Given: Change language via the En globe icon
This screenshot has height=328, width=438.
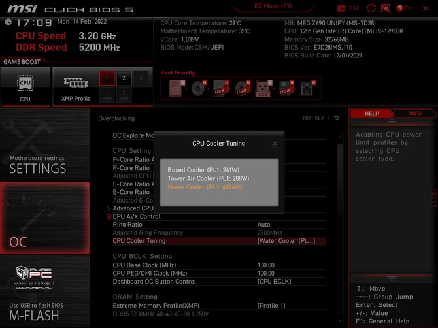Looking at the screenshot, I should pyautogui.click(x=404, y=8).
